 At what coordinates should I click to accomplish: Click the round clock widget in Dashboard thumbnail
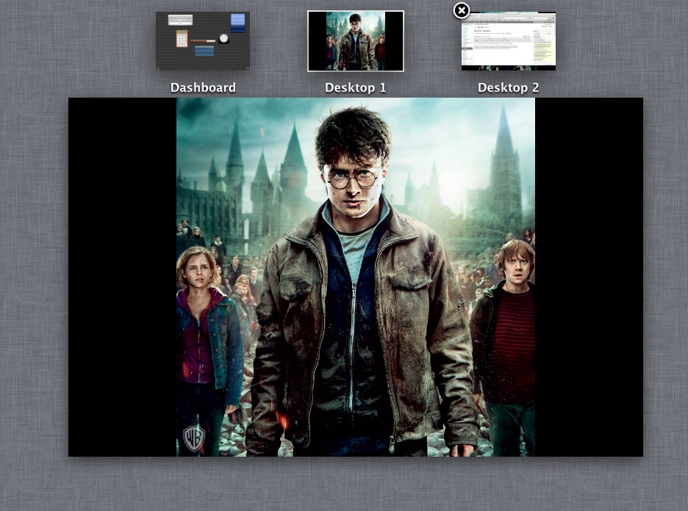(223, 38)
